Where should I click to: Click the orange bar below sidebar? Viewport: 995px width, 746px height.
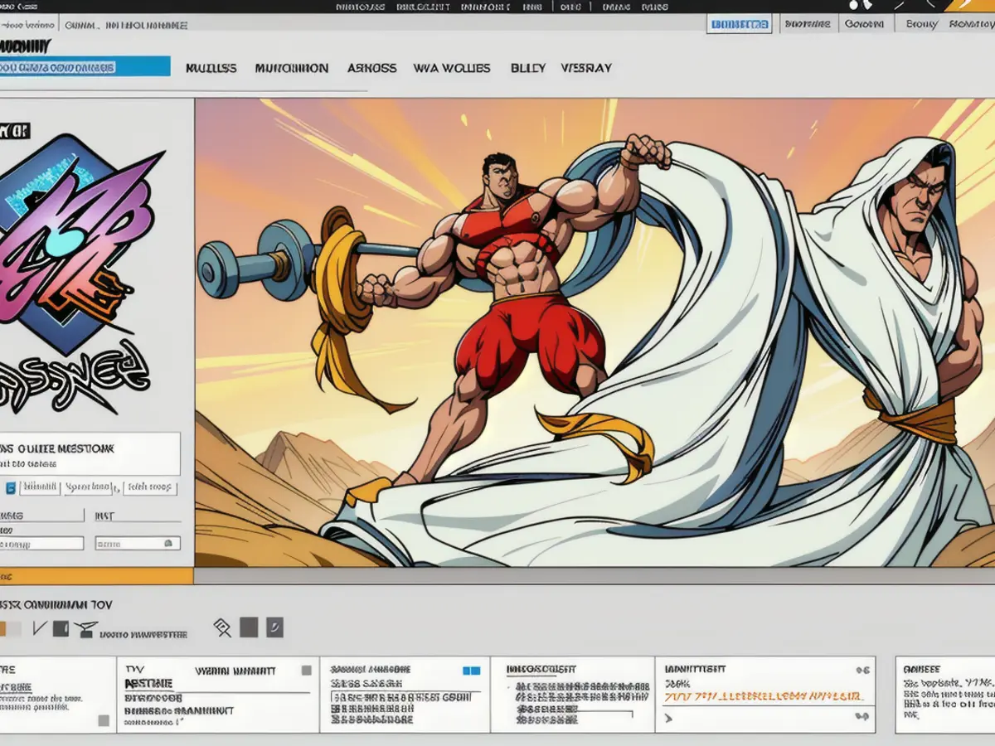96,576
